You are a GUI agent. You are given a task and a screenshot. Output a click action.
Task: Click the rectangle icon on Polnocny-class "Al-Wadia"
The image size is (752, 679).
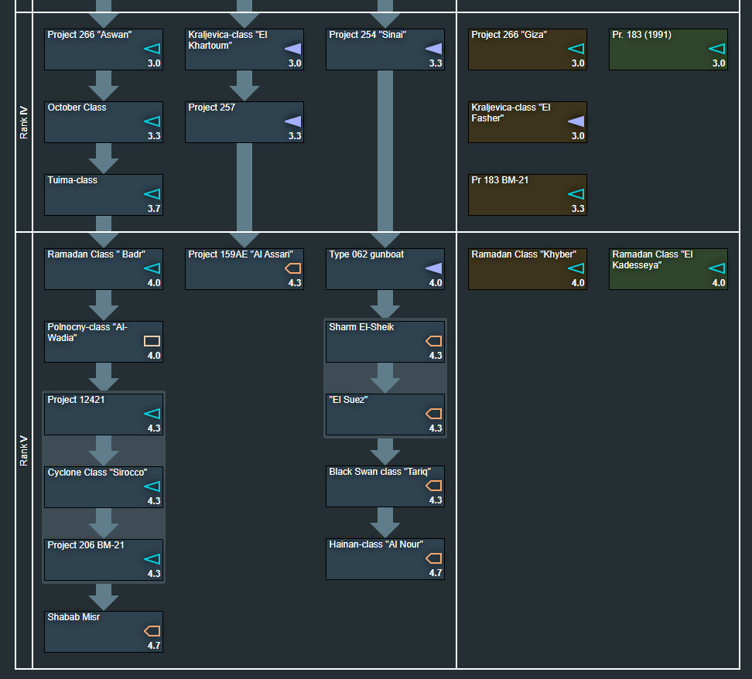tap(152, 341)
